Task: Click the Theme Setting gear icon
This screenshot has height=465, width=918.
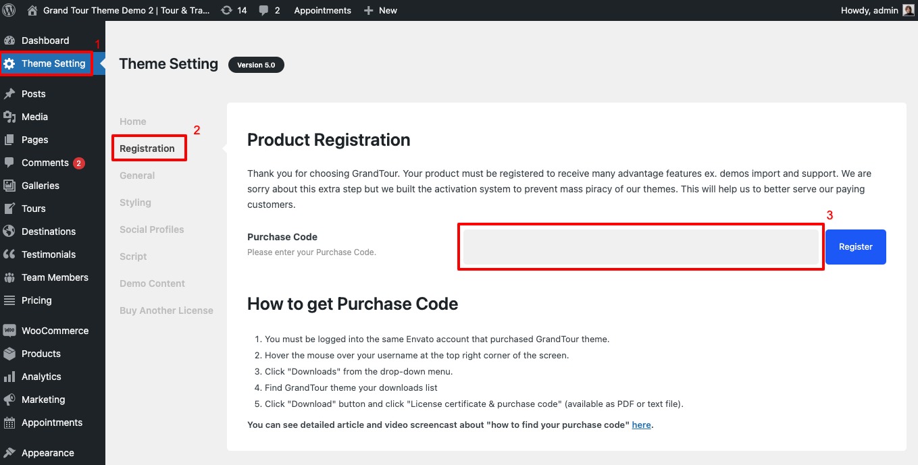Action: pos(9,63)
